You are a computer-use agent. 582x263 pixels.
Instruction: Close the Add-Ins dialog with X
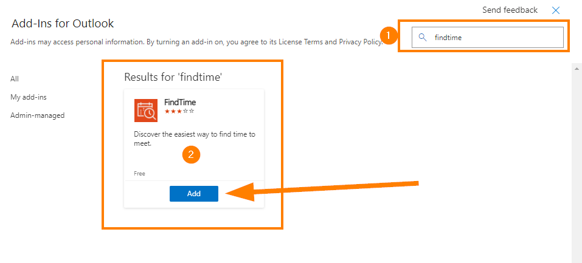[x=556, y=10]
